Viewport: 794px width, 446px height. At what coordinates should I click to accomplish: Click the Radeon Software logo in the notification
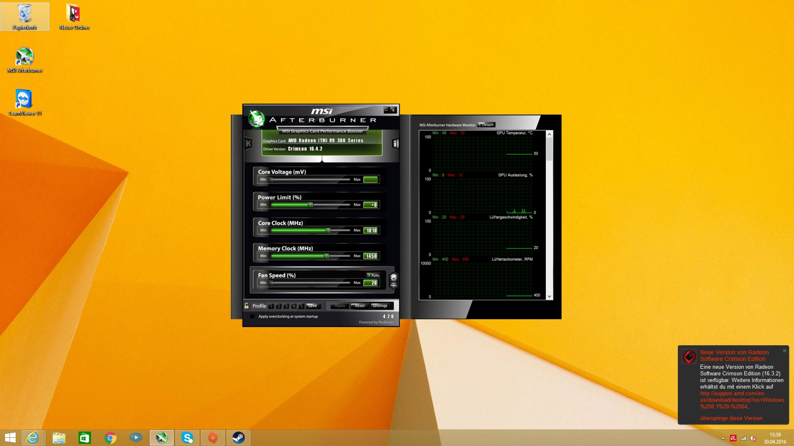click(689, 356)
